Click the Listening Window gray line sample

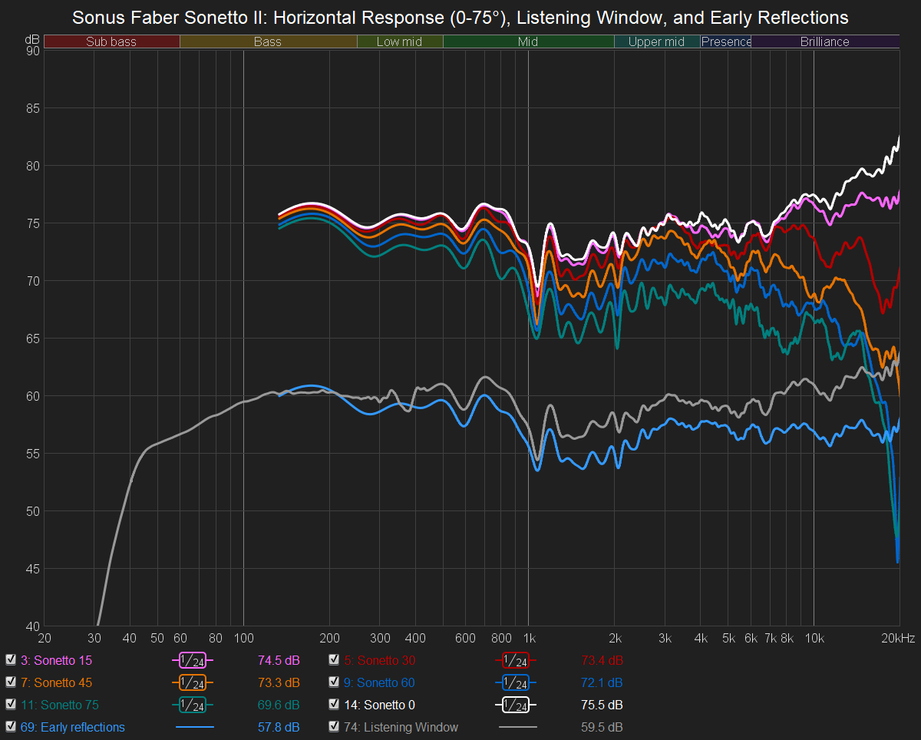tap(517, 727)
